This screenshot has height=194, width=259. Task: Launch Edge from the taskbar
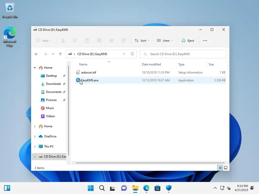[146, 188]
